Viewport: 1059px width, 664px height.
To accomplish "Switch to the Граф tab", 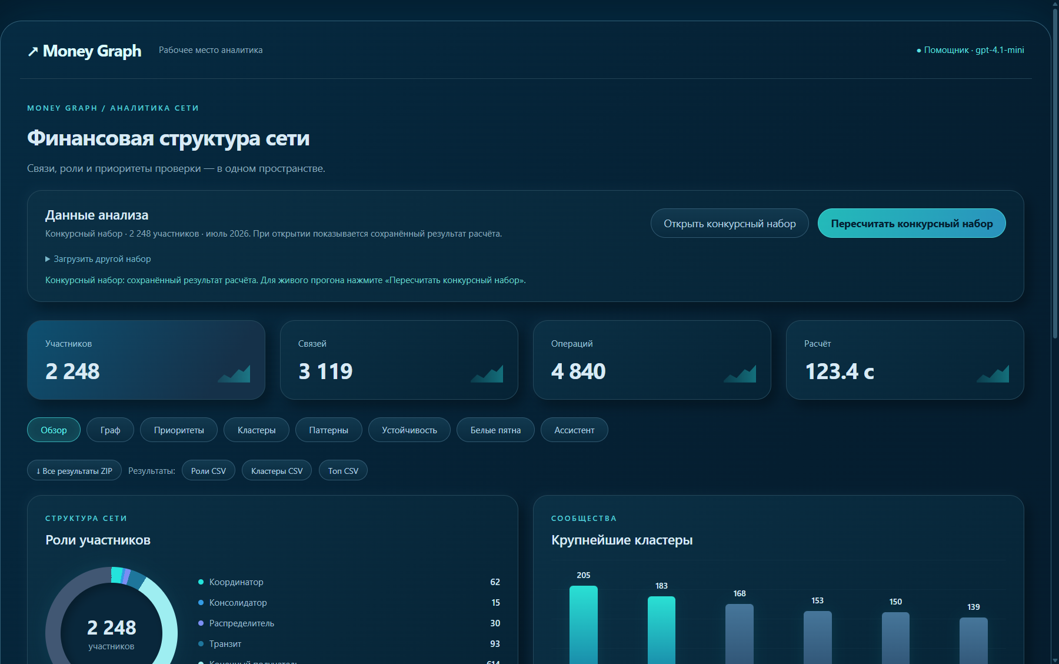I will [110, 430].
